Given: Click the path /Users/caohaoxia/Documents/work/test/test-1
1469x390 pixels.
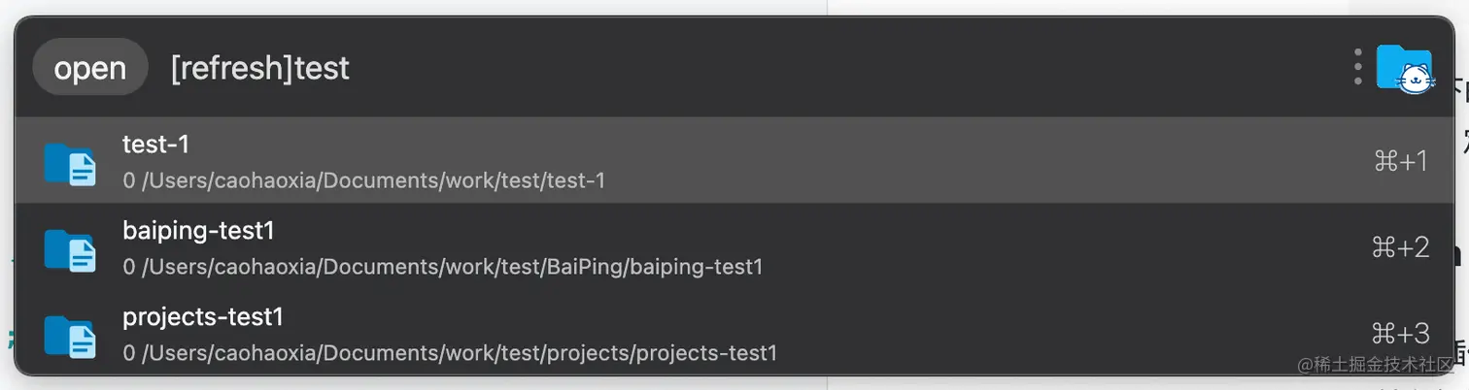Looking at the screenshot, I should (x=373, y=180).
